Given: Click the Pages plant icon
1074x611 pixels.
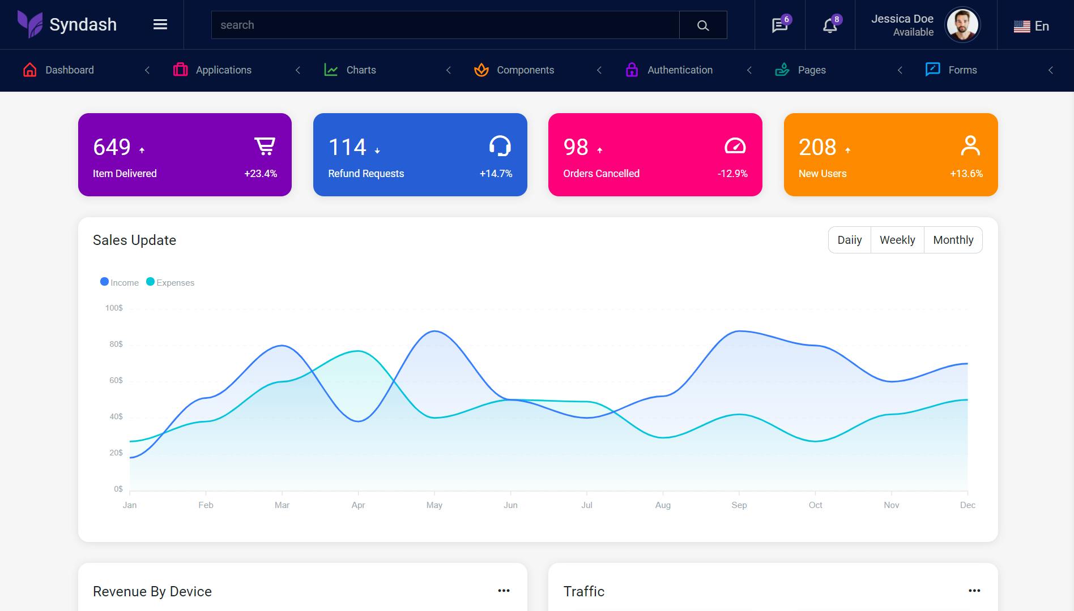Looking at the screenshot, I should (x=782, y=70).
